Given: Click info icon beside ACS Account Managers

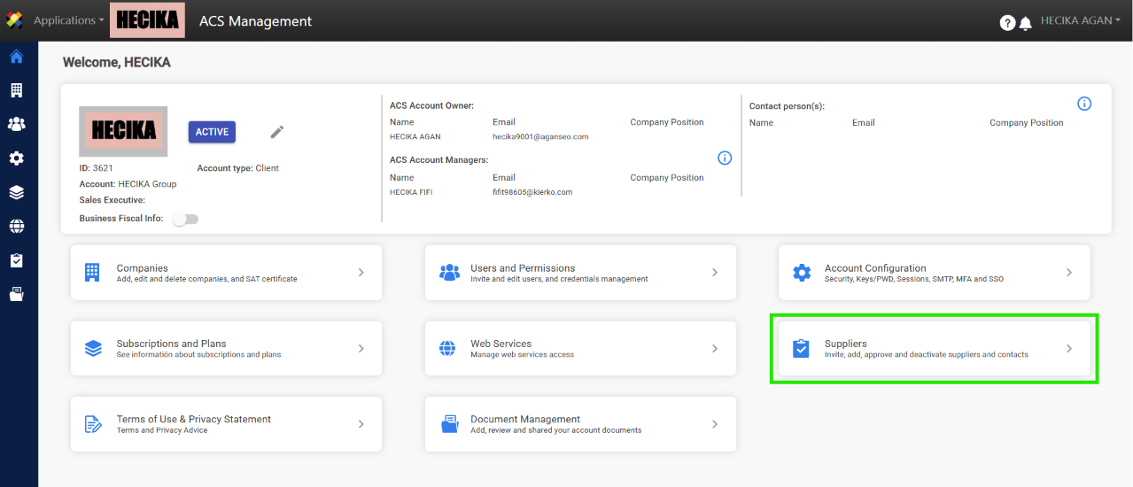Looking at the screenshot, I should pos(725,158).
